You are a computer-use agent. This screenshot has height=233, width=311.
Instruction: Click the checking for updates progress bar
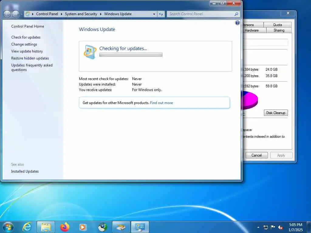pyautogui.click(x=131, y=55)
